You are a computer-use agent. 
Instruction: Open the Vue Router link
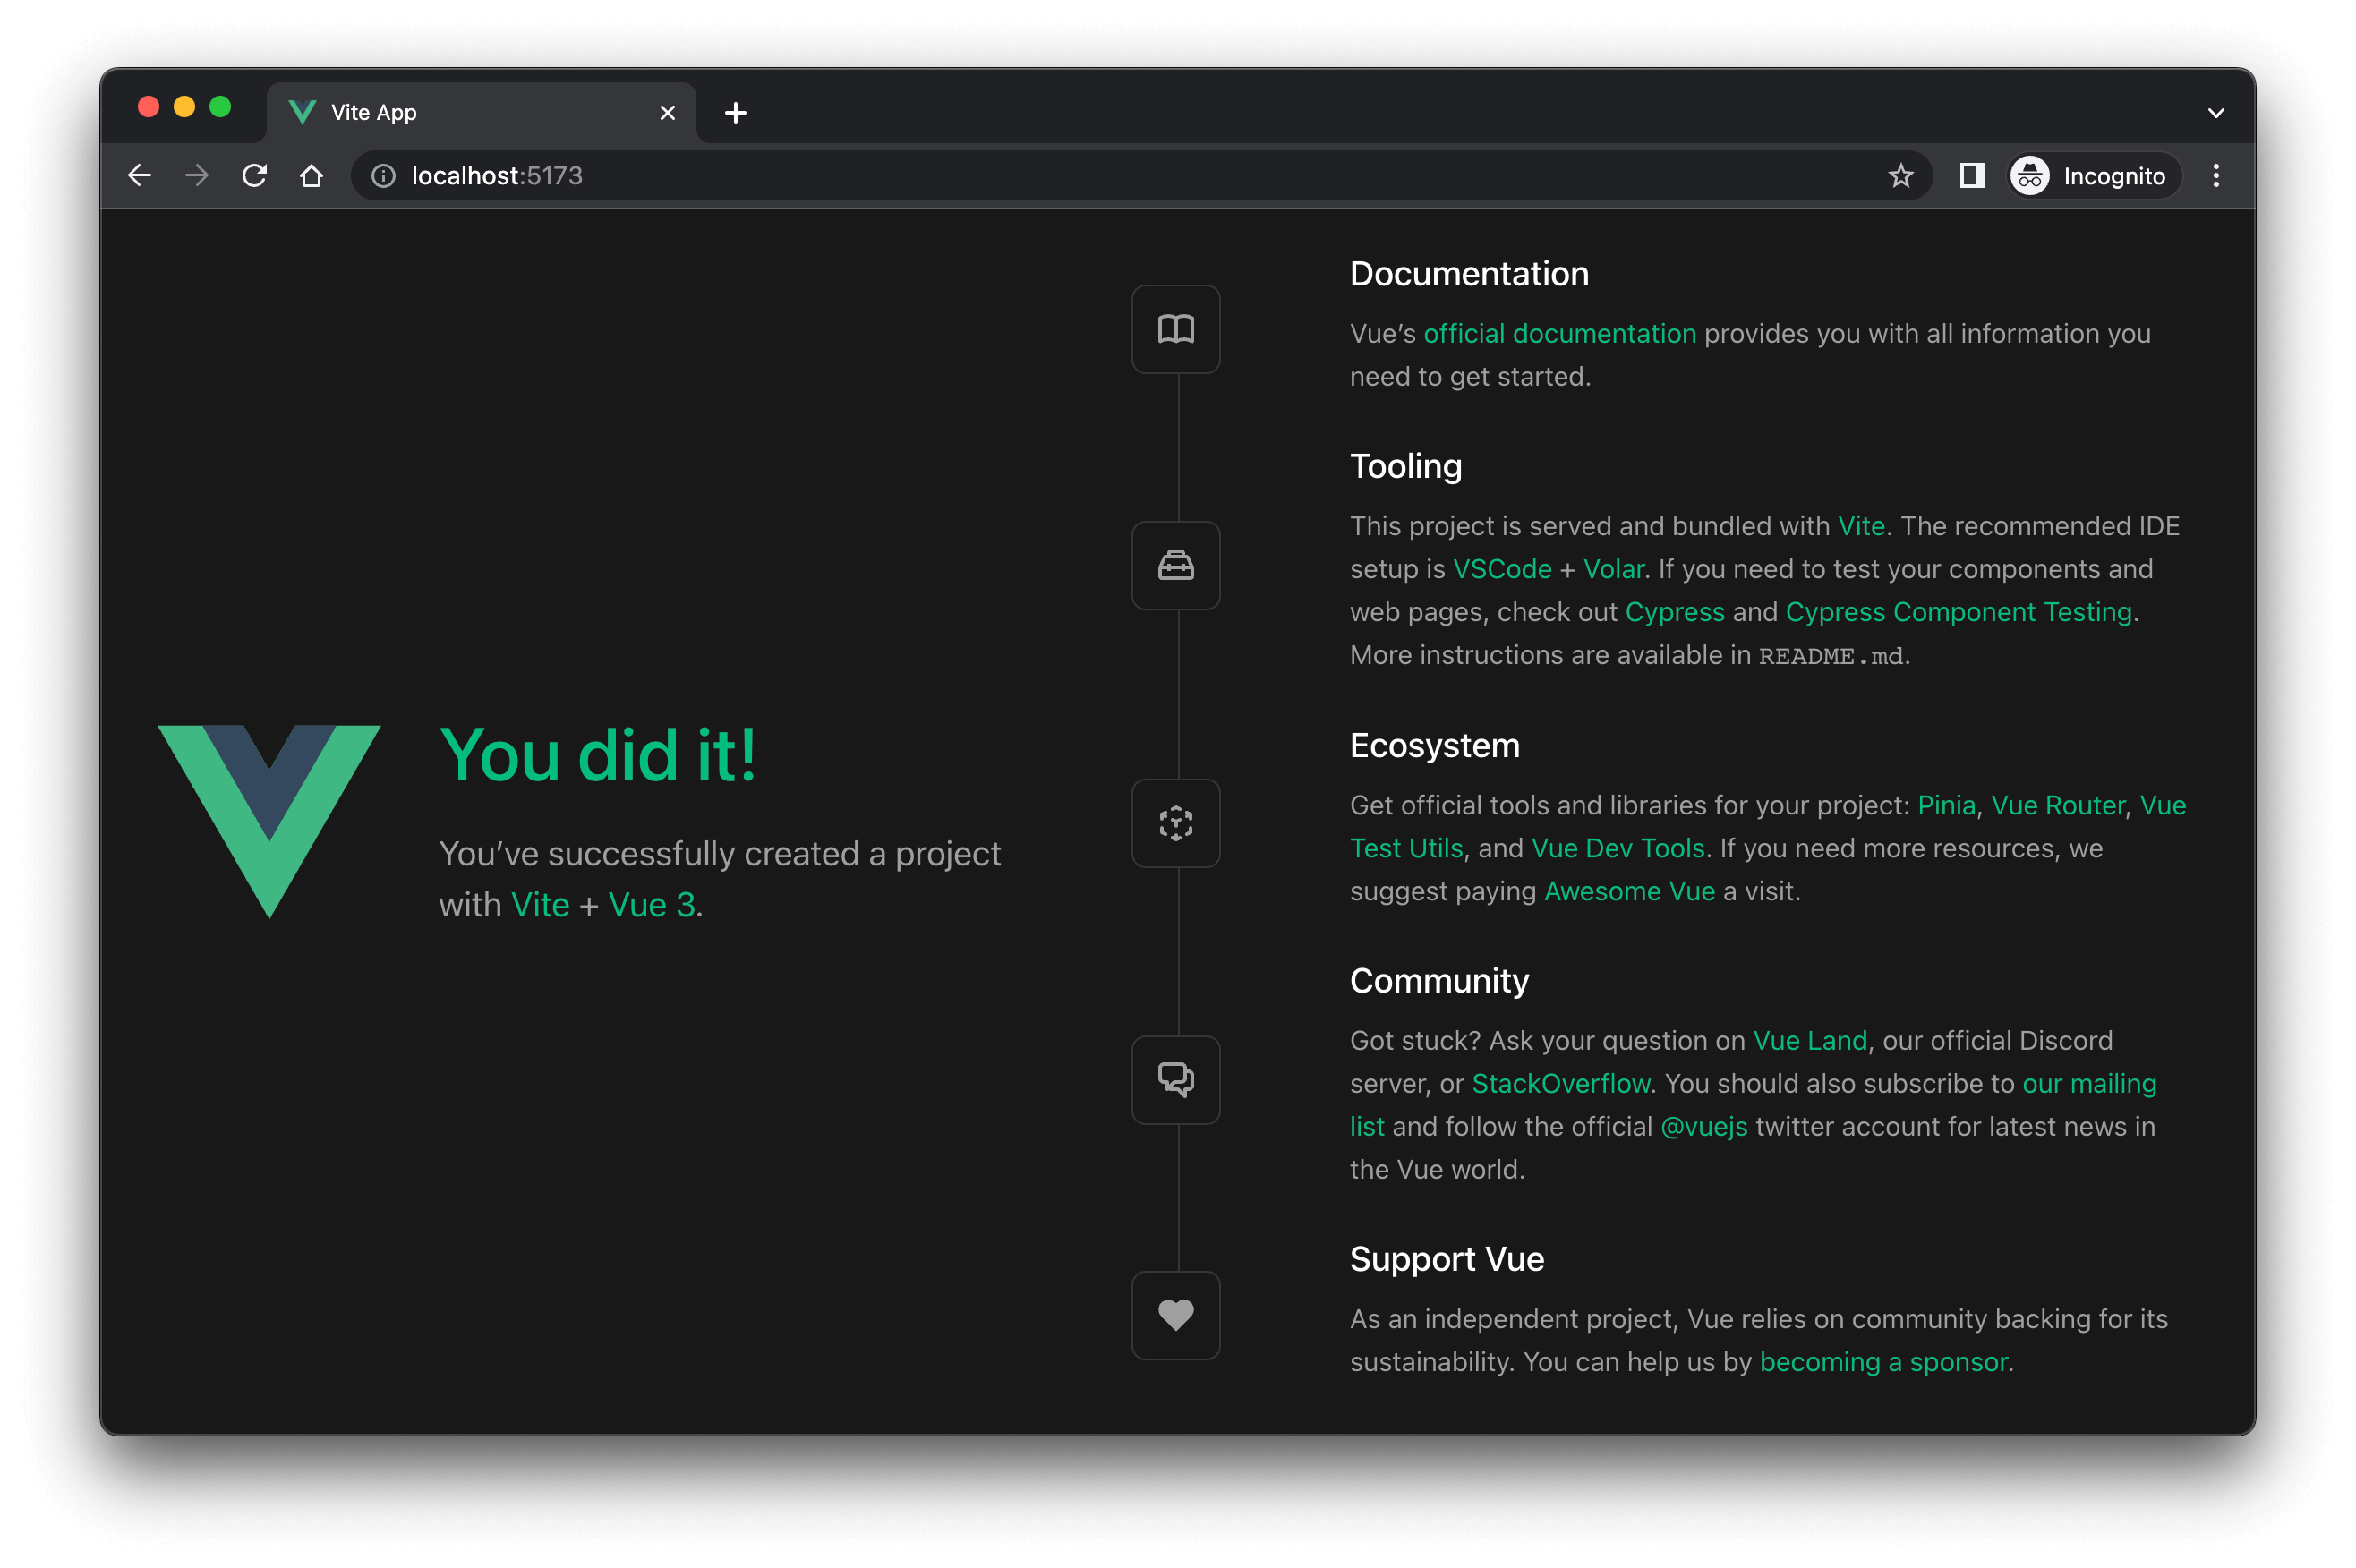click(x=2057, y=805)
